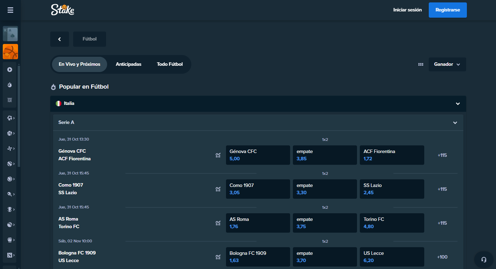Select the tennis ball sport icon in sidebar

pos(10,179)
